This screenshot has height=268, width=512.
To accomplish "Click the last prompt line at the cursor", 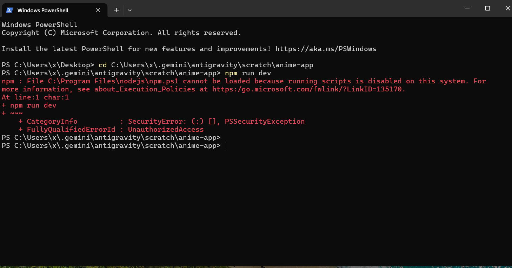I will [225, 145].
